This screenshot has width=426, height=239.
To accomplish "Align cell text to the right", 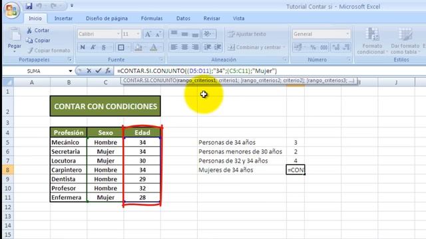I will coord(195,47).
